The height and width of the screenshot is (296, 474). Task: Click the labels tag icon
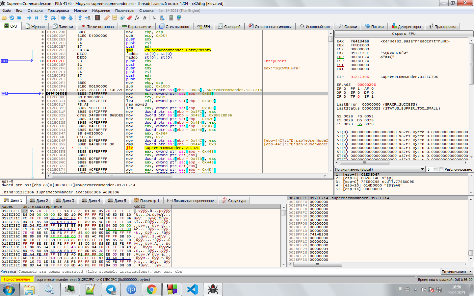click(x=122, y=18)
